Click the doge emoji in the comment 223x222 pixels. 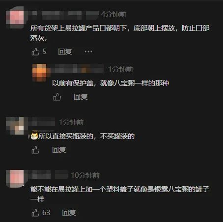click(x=34, y=136)
